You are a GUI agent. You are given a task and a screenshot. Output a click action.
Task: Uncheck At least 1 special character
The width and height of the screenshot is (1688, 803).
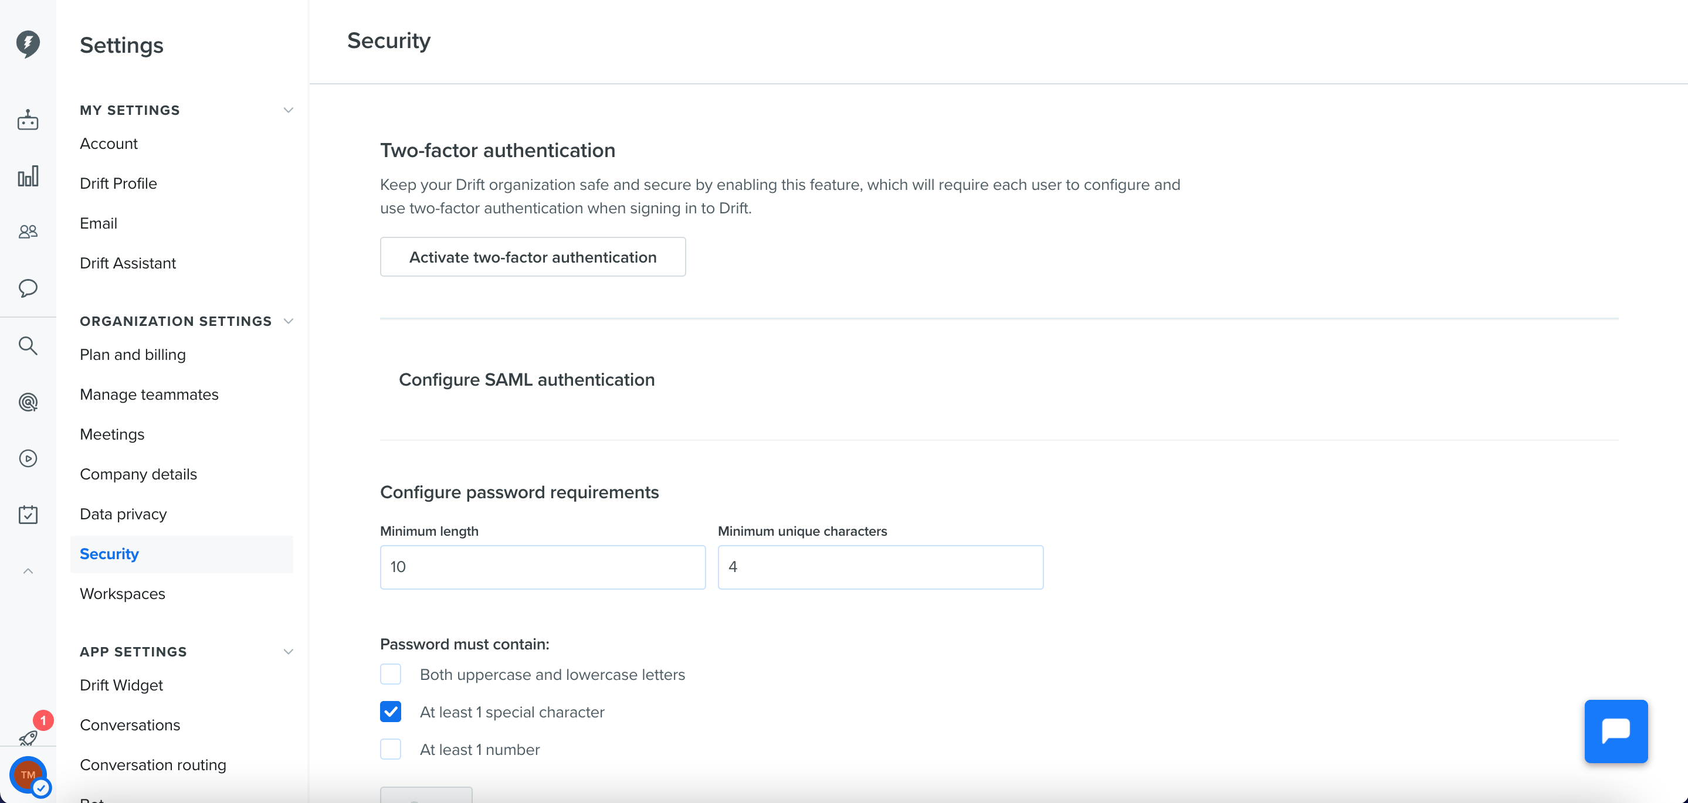pos(391,712)
